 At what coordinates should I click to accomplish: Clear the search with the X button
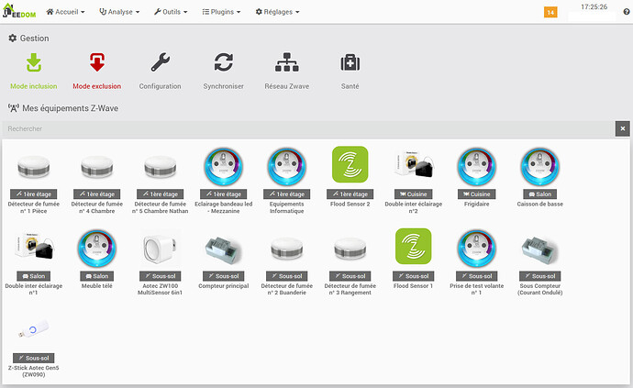pos(623,128)
